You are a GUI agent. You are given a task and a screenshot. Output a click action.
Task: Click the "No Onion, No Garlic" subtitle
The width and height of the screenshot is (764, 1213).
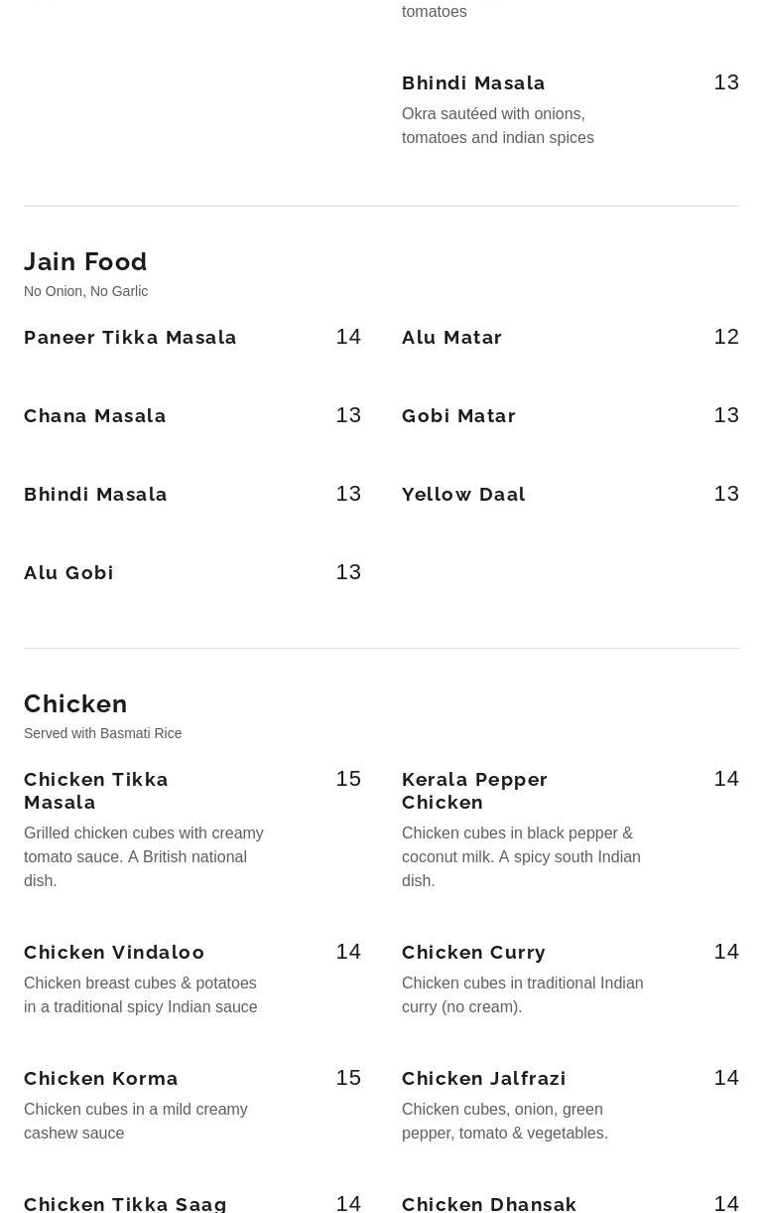tap(85, 291)
